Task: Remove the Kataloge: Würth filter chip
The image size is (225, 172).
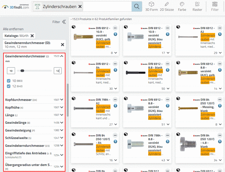Action: tap(32, 36)
